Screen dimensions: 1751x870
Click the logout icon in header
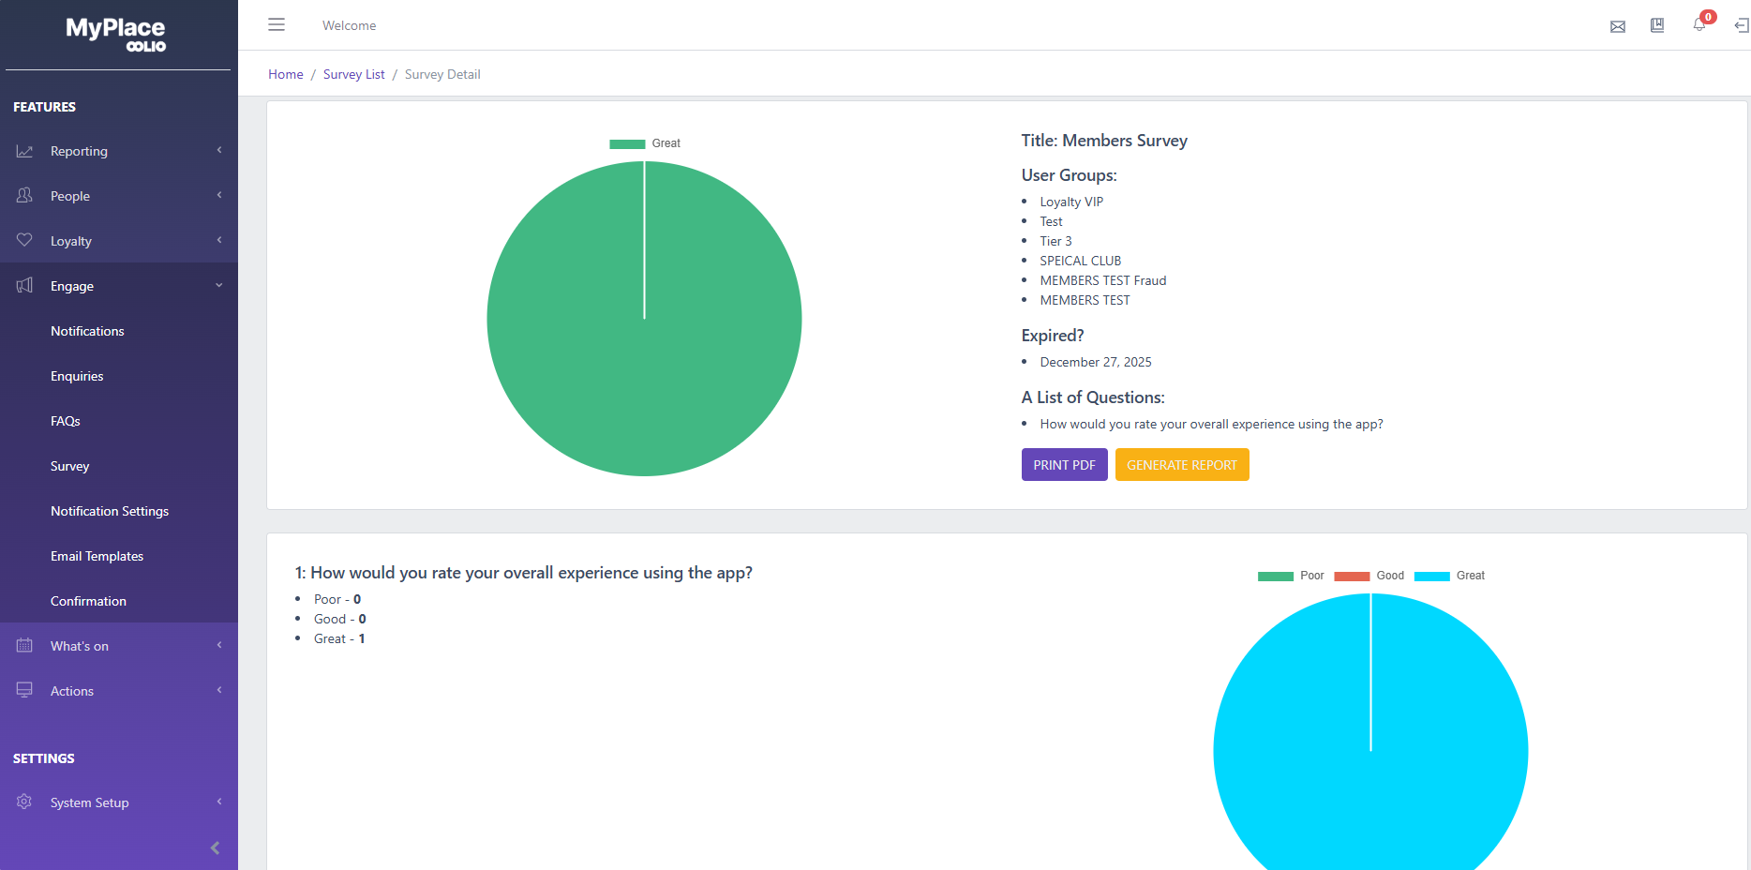[x=1741, y=25]
